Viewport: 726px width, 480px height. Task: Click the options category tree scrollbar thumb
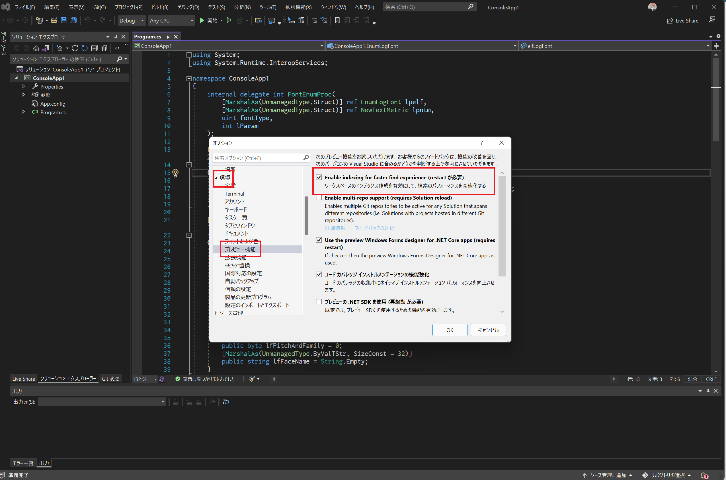[306, 216]
